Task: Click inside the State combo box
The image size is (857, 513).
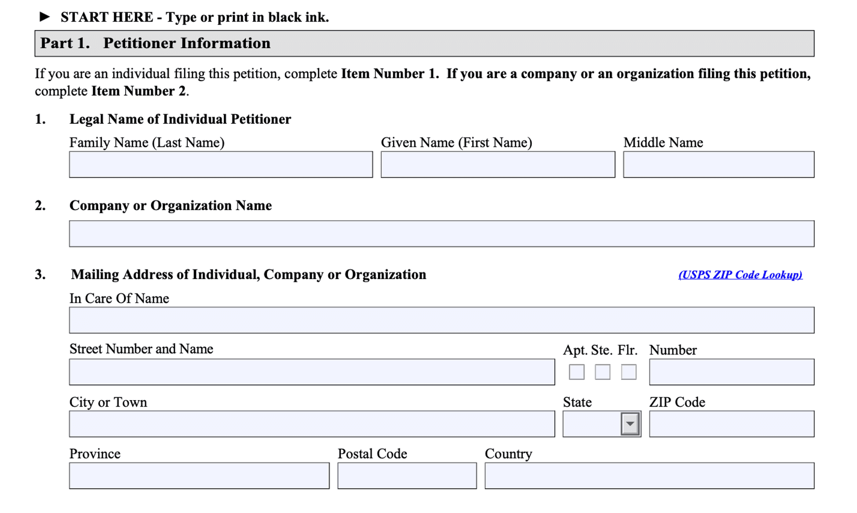Action: [x=592, y=424]
